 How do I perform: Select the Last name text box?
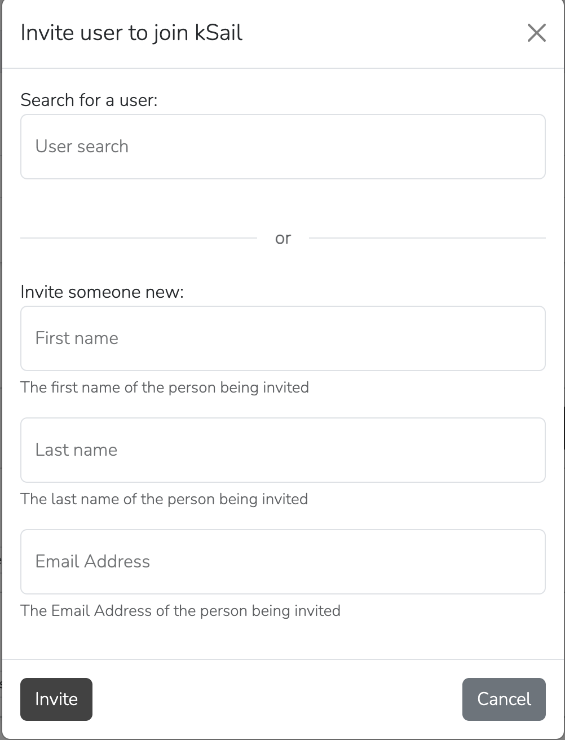click(282, 450)
